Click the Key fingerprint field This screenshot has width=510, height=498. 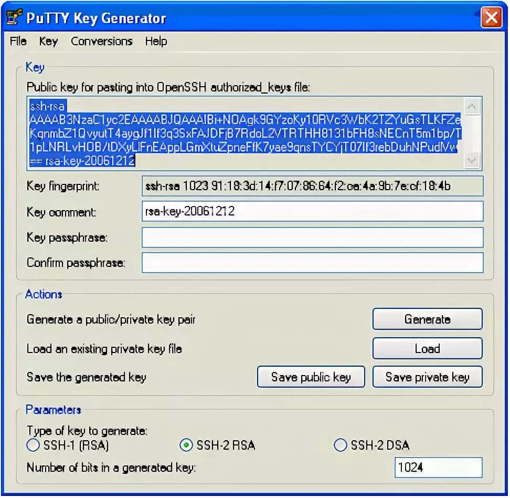(x=313, y=186)
